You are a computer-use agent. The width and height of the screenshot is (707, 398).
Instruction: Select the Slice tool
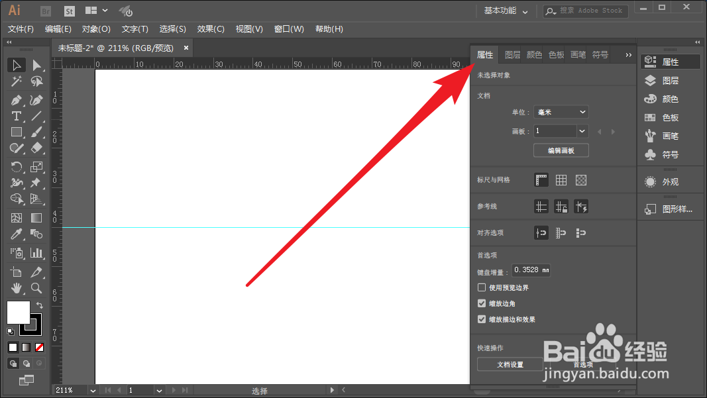pyautogui.click(x=36, y=272)
